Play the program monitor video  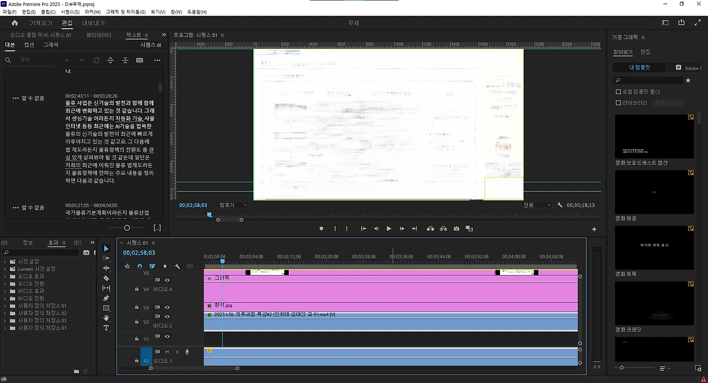389,229
